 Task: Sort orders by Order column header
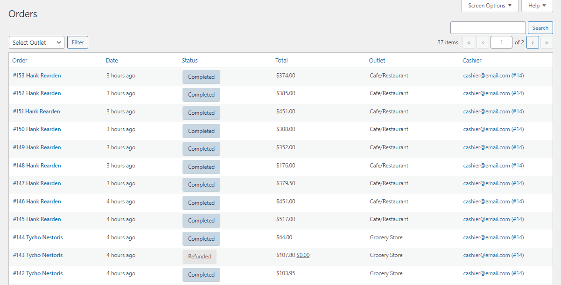pos(20,61)
